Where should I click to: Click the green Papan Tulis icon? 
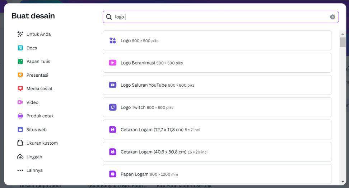tap(20, 62)
